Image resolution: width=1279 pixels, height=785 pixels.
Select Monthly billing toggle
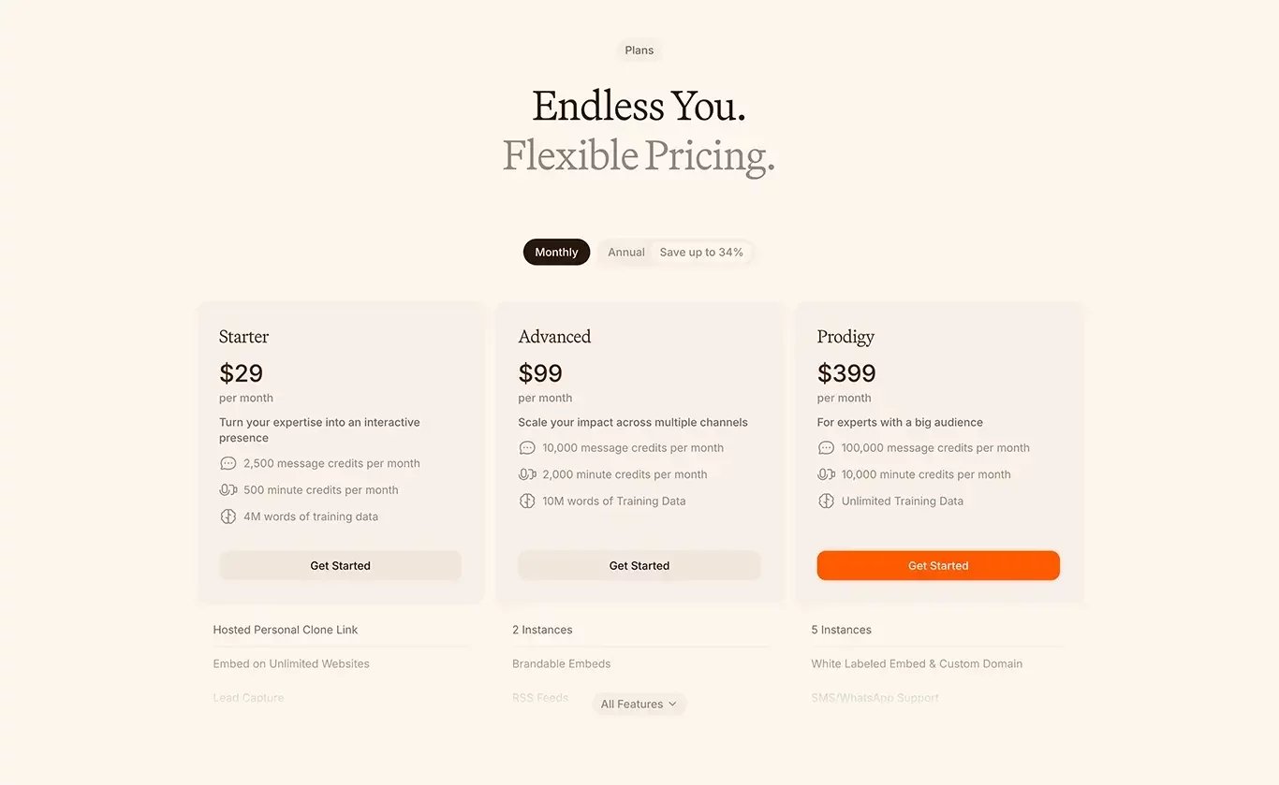point(556,252)
